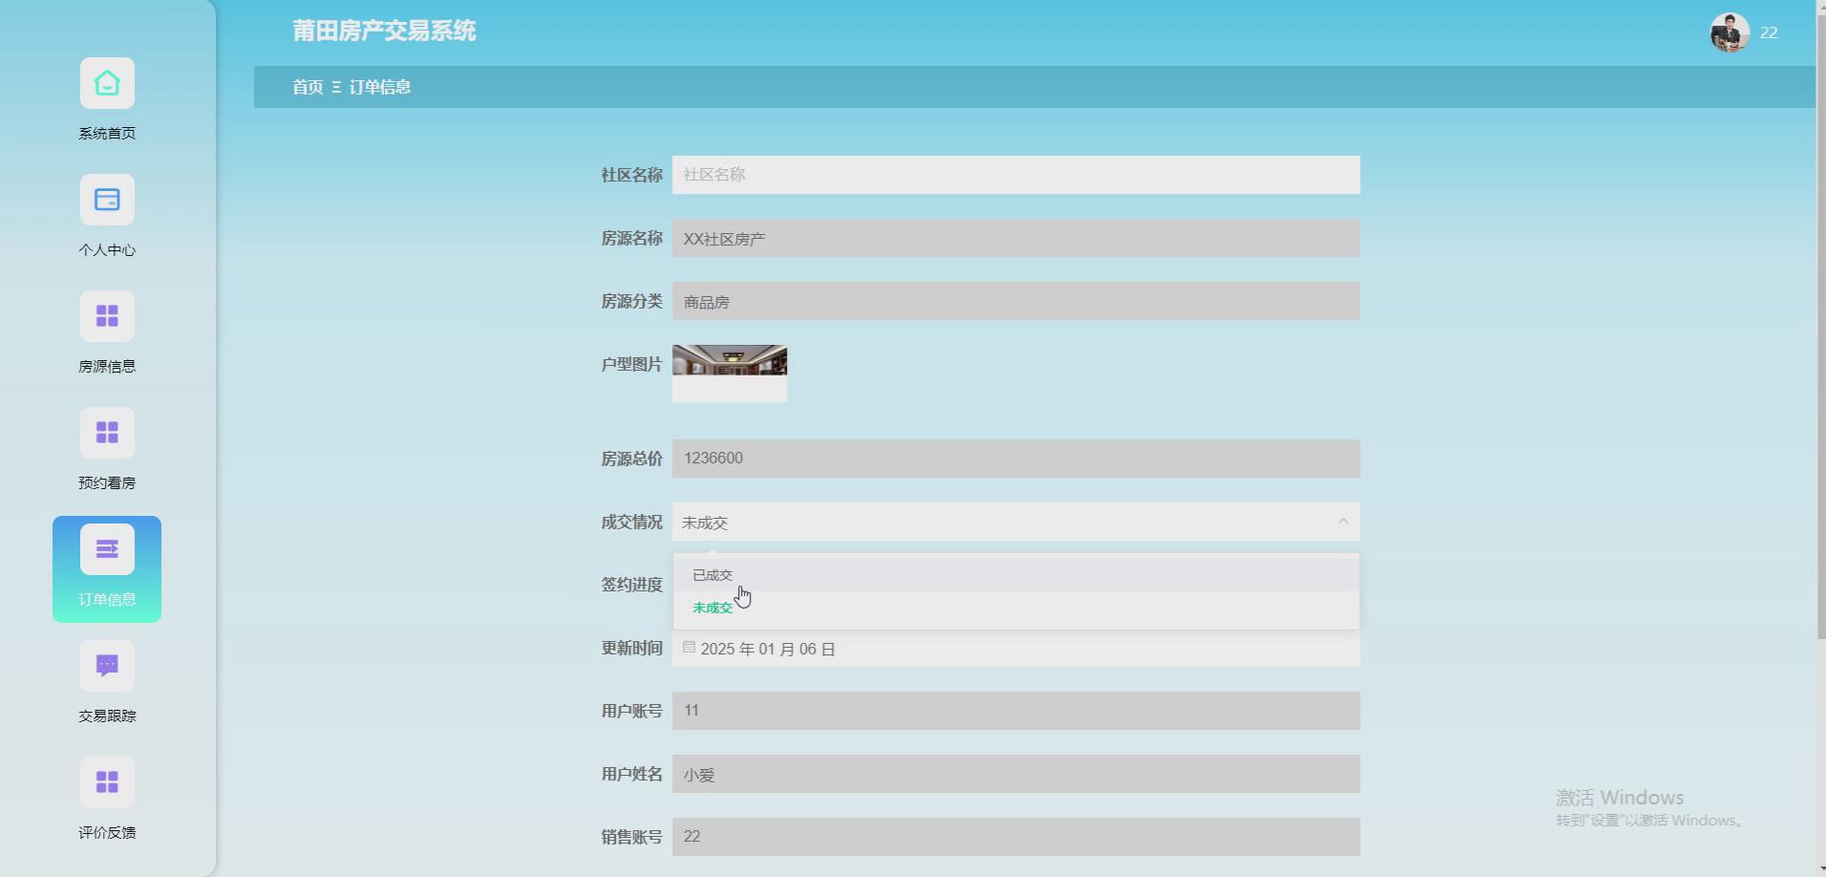Click the calendar icon in 更新时间
Image resolution: width=1826 pixels, height=877 pixels.
click(689, 648)
